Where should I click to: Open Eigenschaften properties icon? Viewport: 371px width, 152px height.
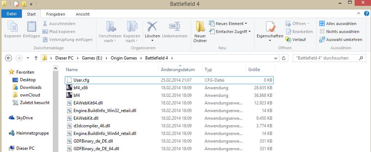pyautogui.click(x=270, y=27)
